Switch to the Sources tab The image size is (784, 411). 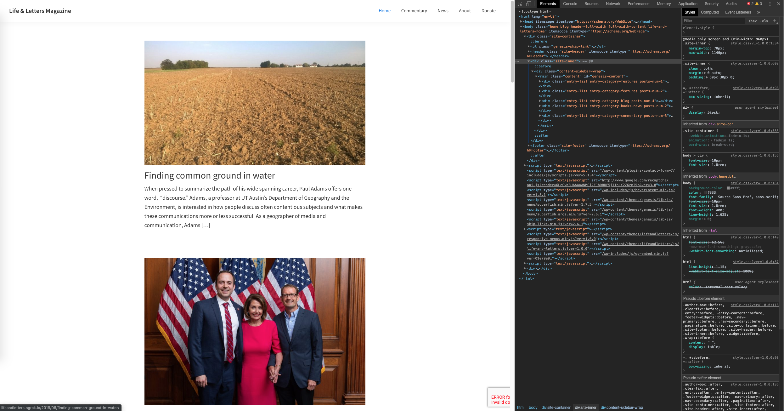591,4
